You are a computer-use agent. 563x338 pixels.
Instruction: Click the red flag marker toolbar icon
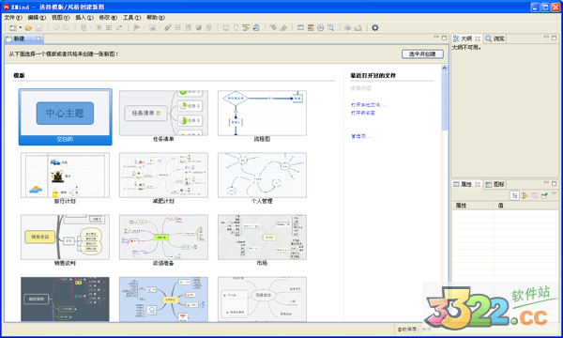pyautogui.click(x=137, y=27)
